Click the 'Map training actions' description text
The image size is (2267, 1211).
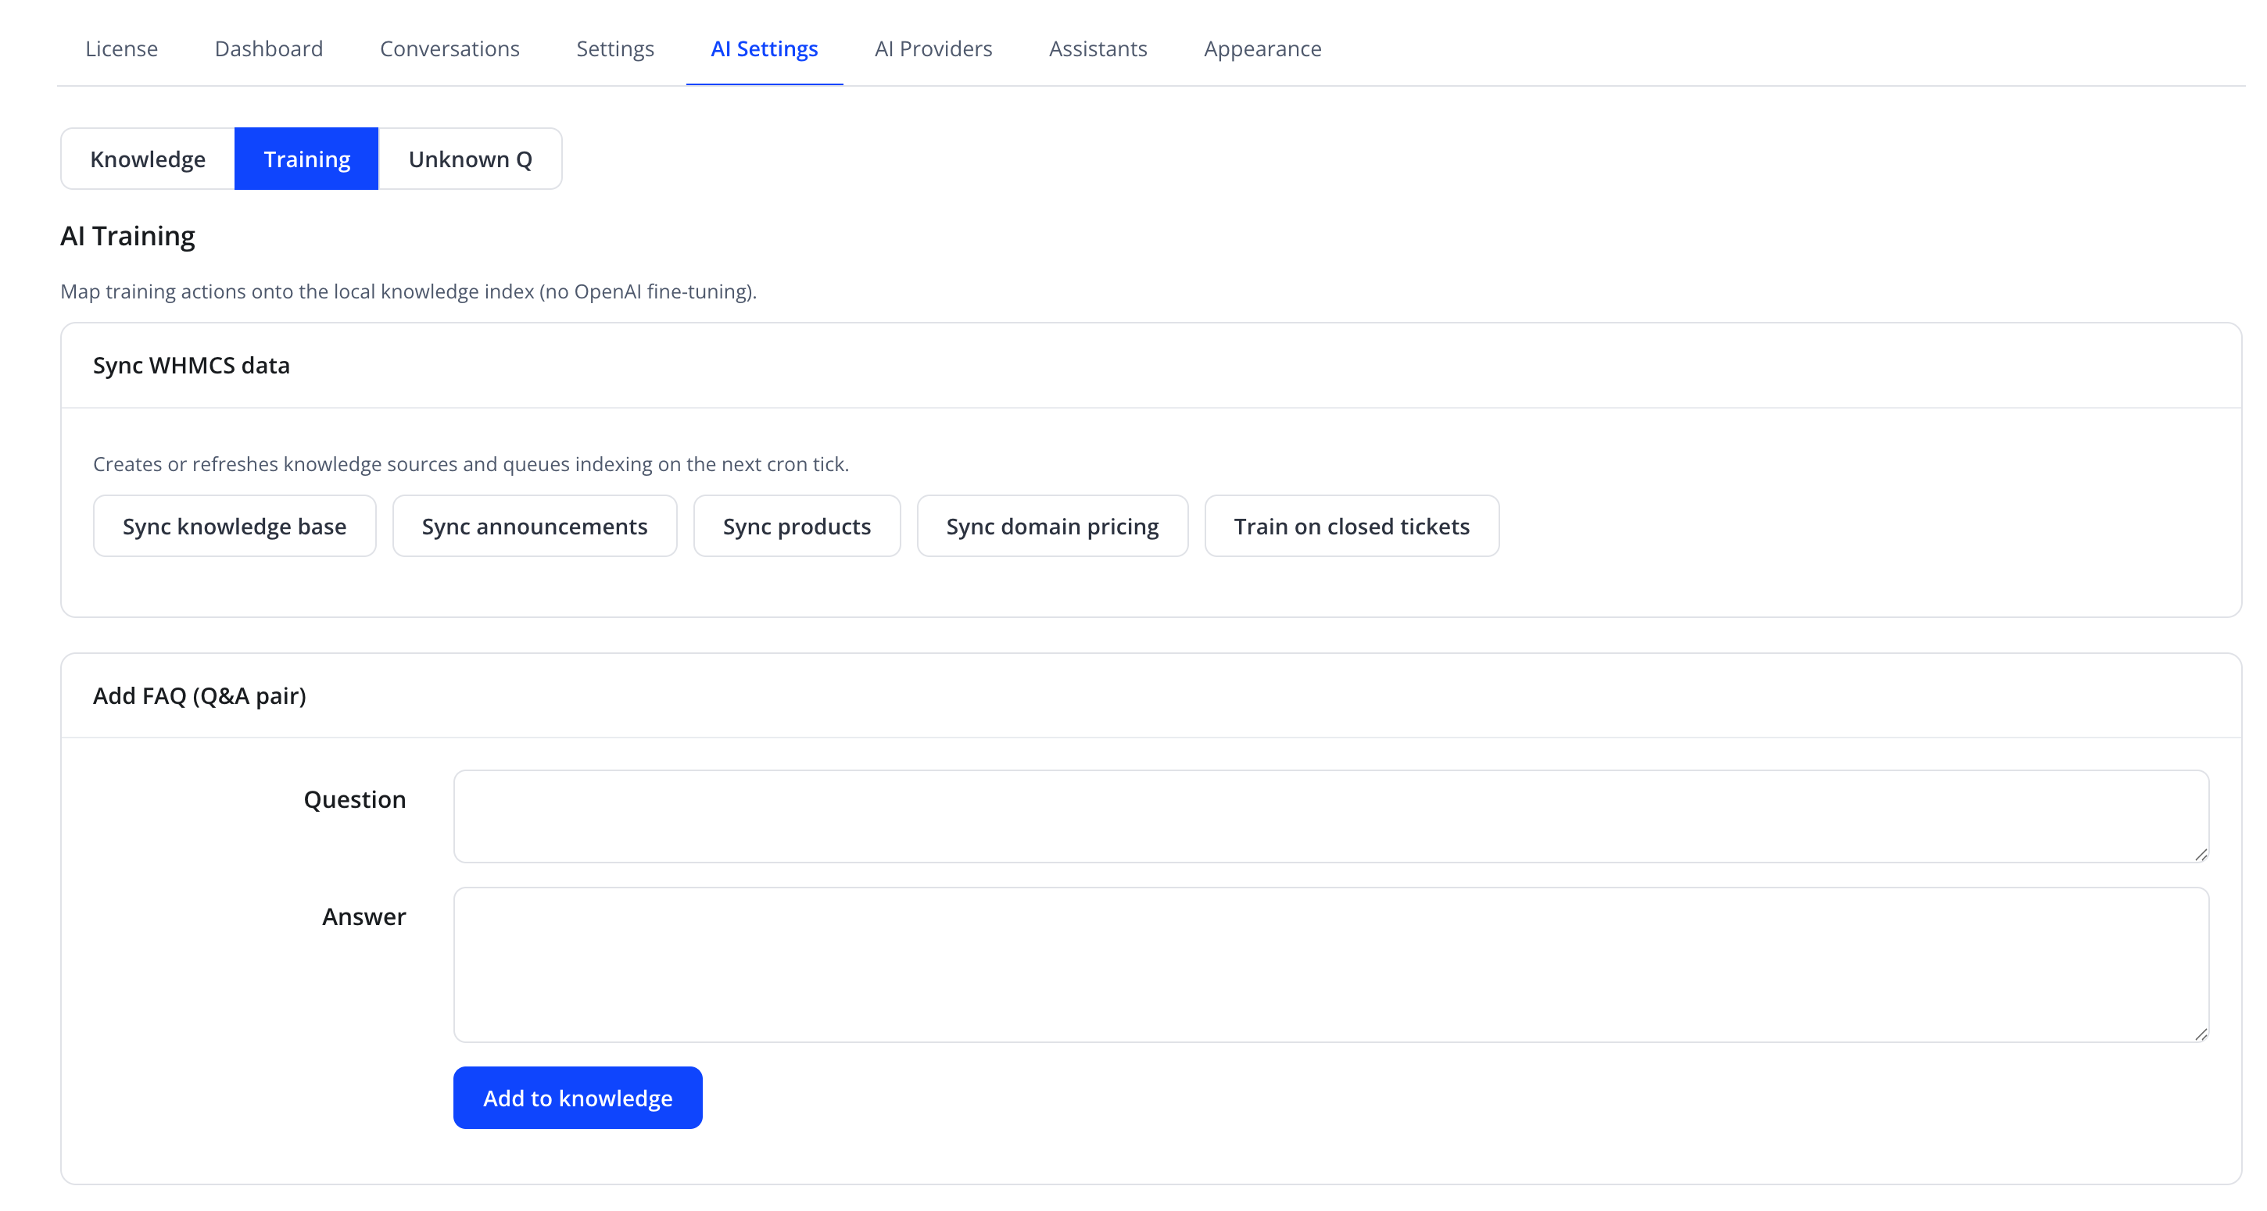coord(408,291)
